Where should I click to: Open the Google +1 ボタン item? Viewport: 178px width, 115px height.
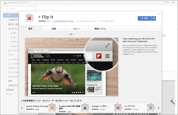tap(106, 108)
